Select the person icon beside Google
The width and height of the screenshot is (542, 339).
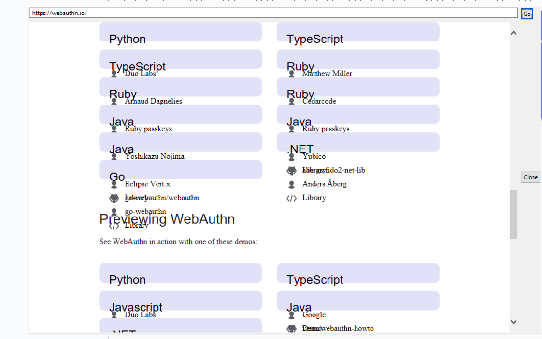coord(291,314)
